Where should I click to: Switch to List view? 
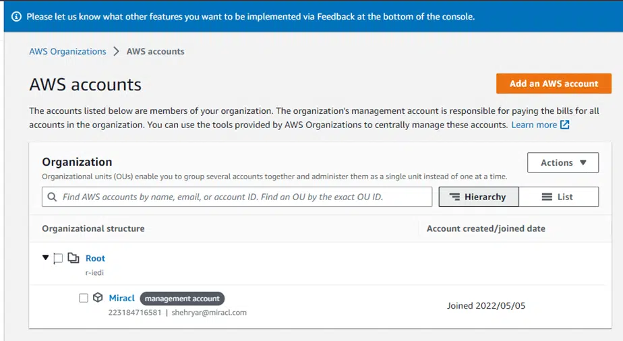[x=559, y=197]
